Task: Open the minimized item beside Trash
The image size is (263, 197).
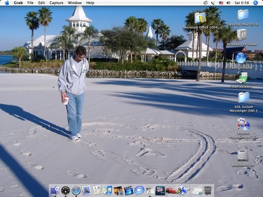Action: tap(197, 190)
